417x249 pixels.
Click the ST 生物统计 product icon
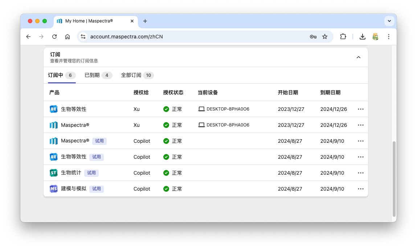click(x=53, y=173)
